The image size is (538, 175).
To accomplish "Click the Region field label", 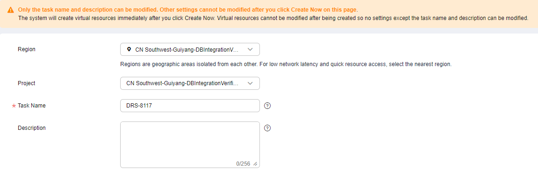I will 27,49.
